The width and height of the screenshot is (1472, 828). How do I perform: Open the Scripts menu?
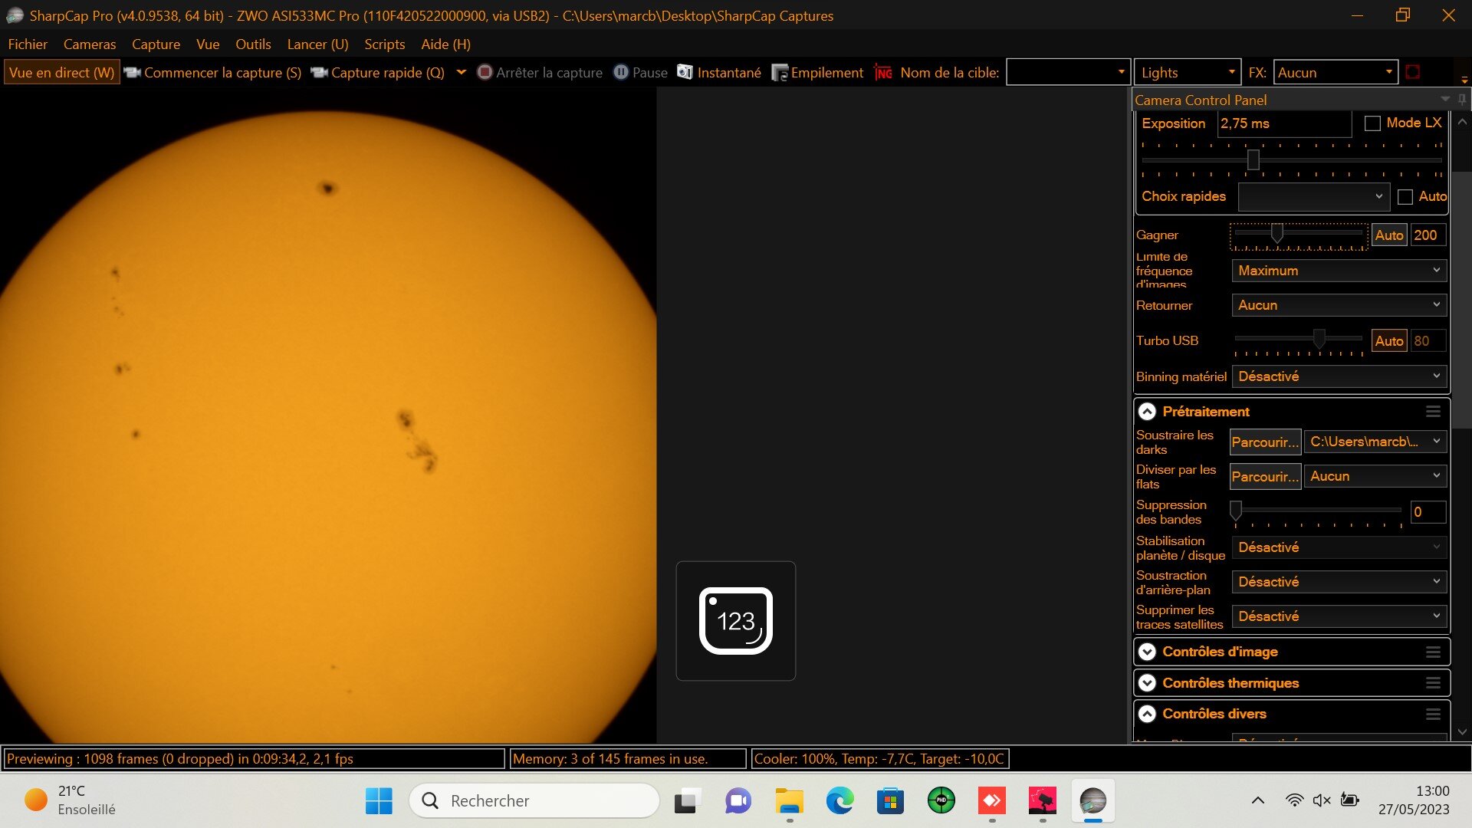pos(384,44)
